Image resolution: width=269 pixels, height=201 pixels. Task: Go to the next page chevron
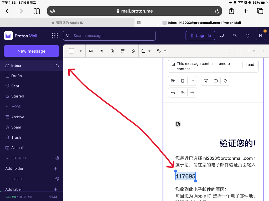pyautogui.click(x=264, y=51)
